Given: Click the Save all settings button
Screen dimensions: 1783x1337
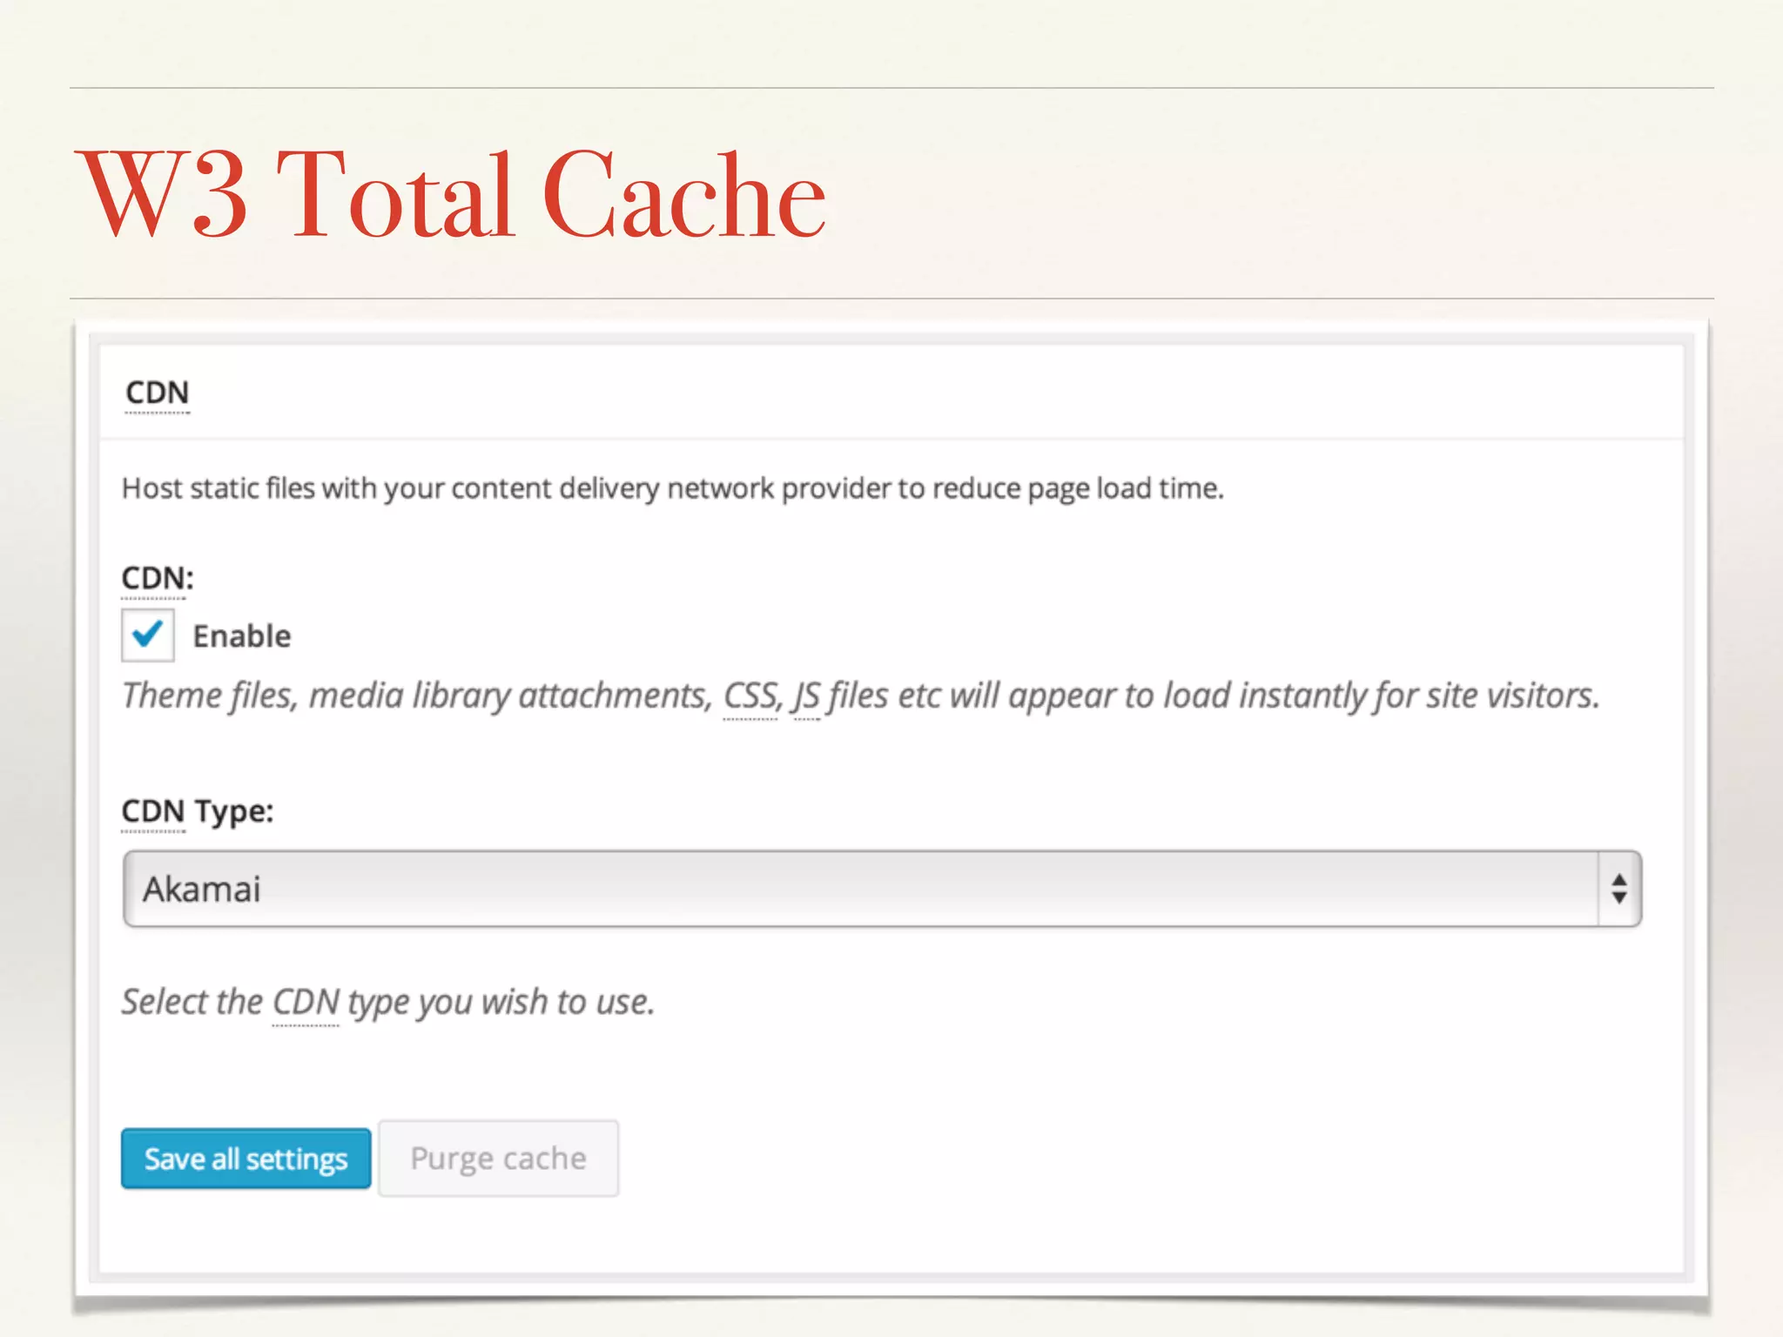Looking at the screenshot, I should tap(246, 1159).
